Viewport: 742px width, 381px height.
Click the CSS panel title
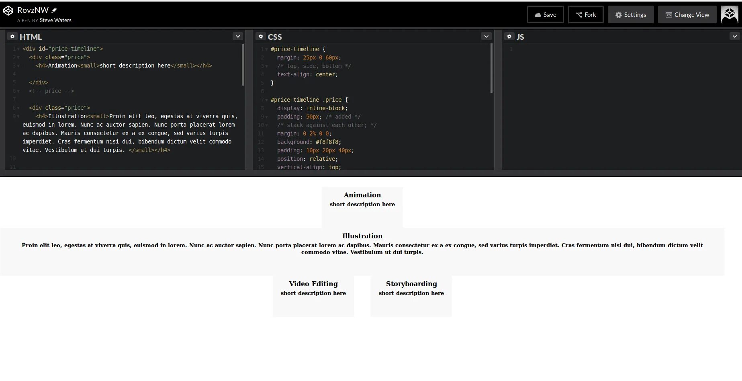coord(275,37)
